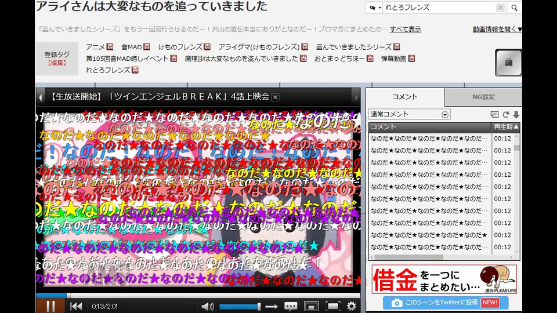Show next marquee item with right arrow
This screenshot has height=313, width=557.
pyautogui.click(x=356, y=97)
